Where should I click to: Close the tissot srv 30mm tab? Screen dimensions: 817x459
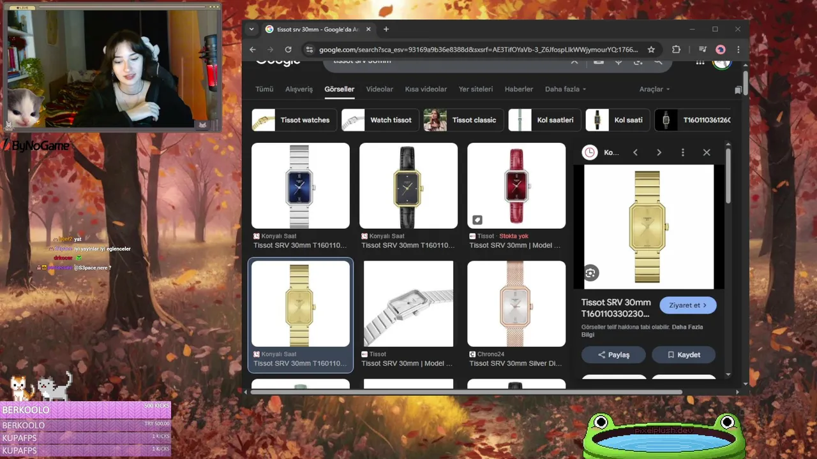click(x=368, y=29)
